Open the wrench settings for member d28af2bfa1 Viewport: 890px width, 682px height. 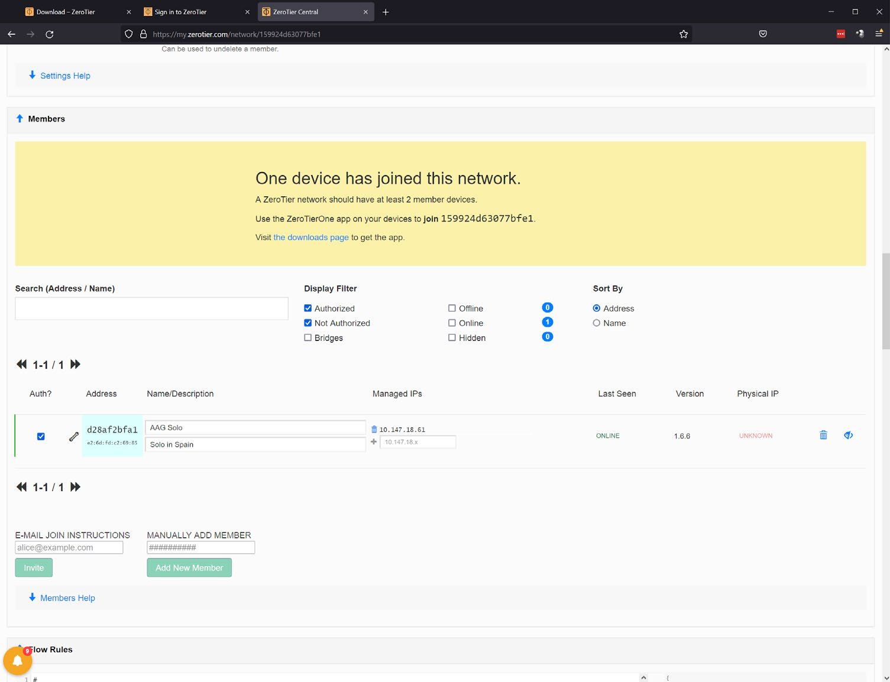pyautogui.click(x=74, y=437)
